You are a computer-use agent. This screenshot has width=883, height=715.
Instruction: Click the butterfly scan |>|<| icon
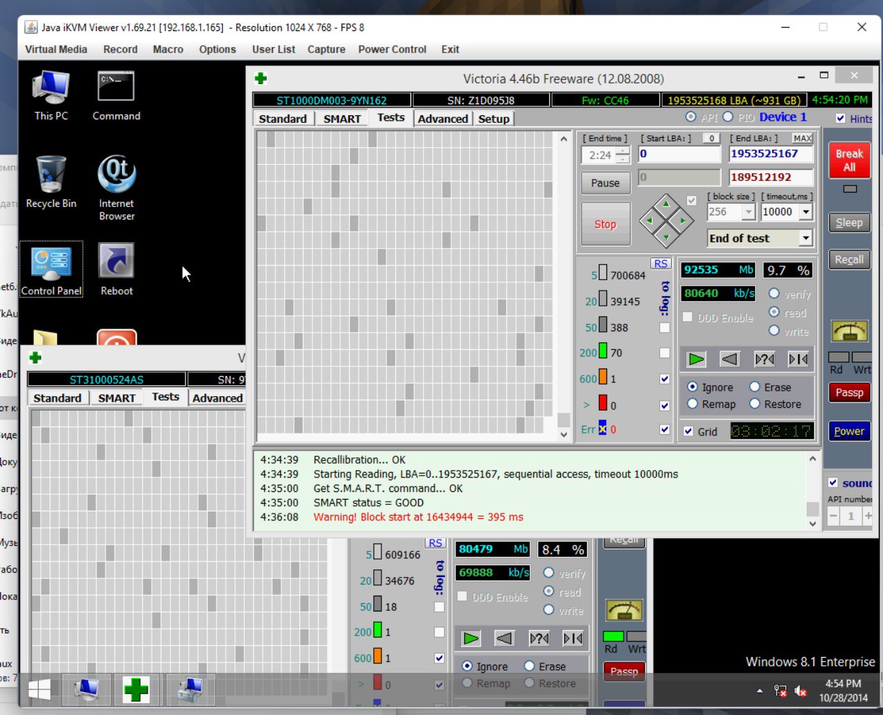click(798, 359)
